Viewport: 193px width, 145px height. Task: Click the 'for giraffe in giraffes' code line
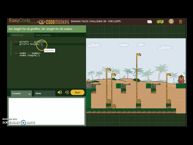[x=30, y=42]
